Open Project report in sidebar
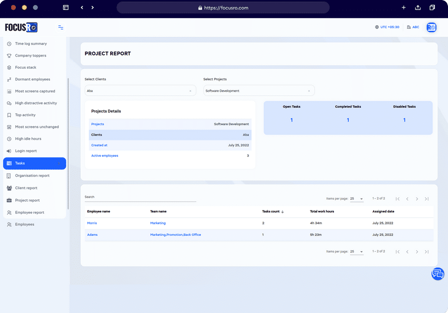This screenshot has height=313, width=448. click(x=28, y=200)
